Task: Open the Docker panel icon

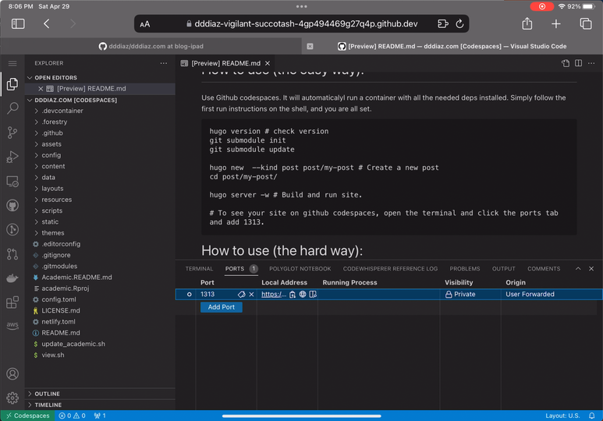Action: [x=12, y=278]
